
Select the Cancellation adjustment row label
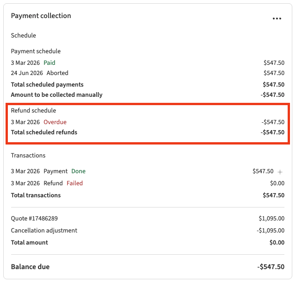pos(44,231)
